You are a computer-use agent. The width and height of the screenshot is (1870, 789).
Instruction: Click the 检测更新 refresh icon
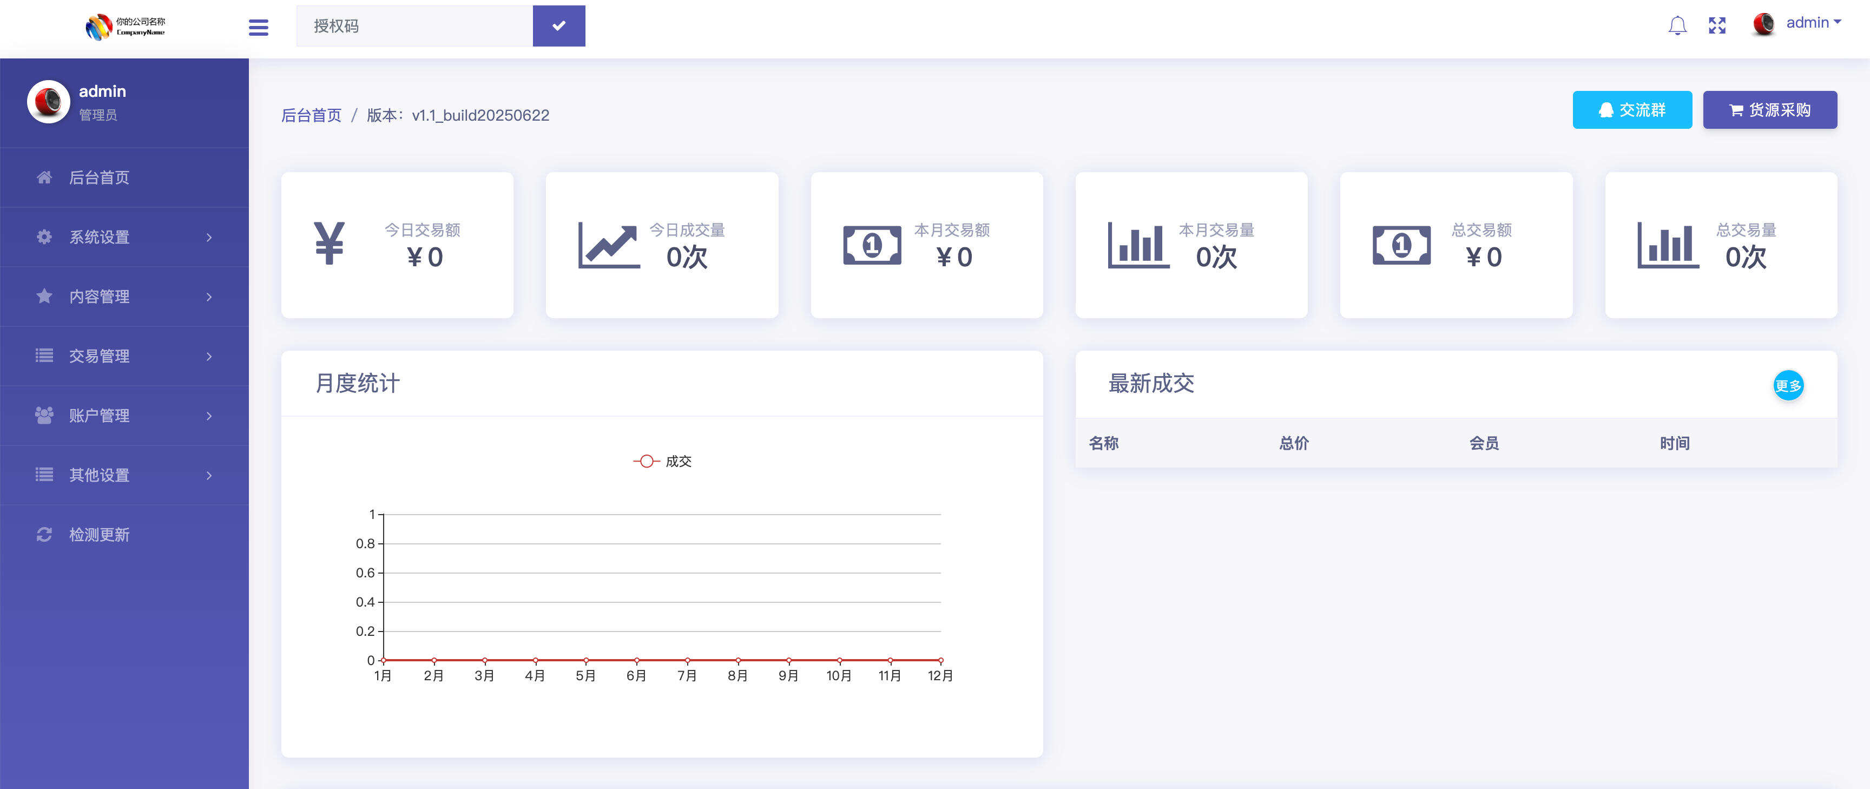click(x=43, y=535)
